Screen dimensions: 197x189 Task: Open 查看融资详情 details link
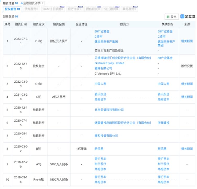click(32, 3)
